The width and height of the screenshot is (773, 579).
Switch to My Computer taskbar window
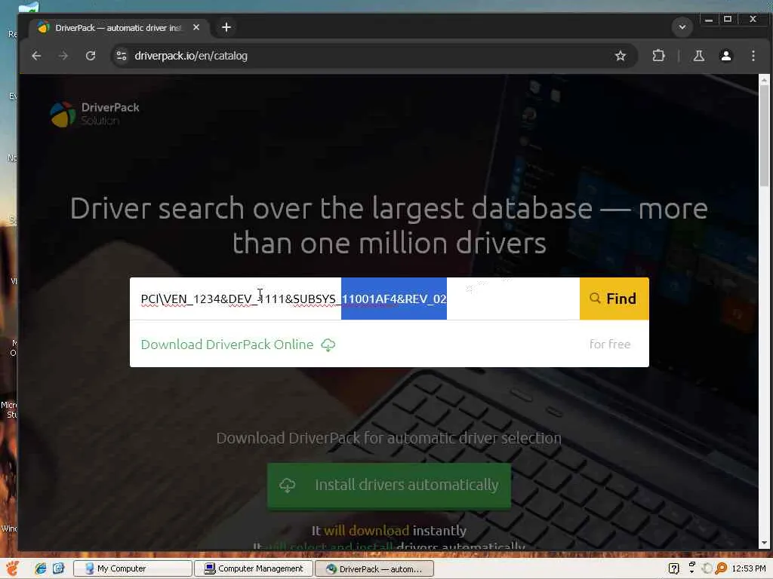[x=133, y=568]
